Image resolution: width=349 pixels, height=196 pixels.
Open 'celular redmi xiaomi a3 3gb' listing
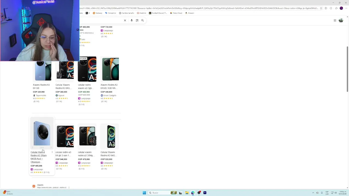[x=86, y=86]
